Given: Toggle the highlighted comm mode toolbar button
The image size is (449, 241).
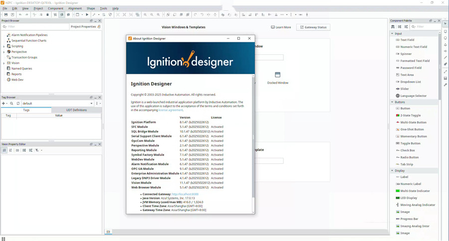Looking at the screenshot, I should [61, 14].
